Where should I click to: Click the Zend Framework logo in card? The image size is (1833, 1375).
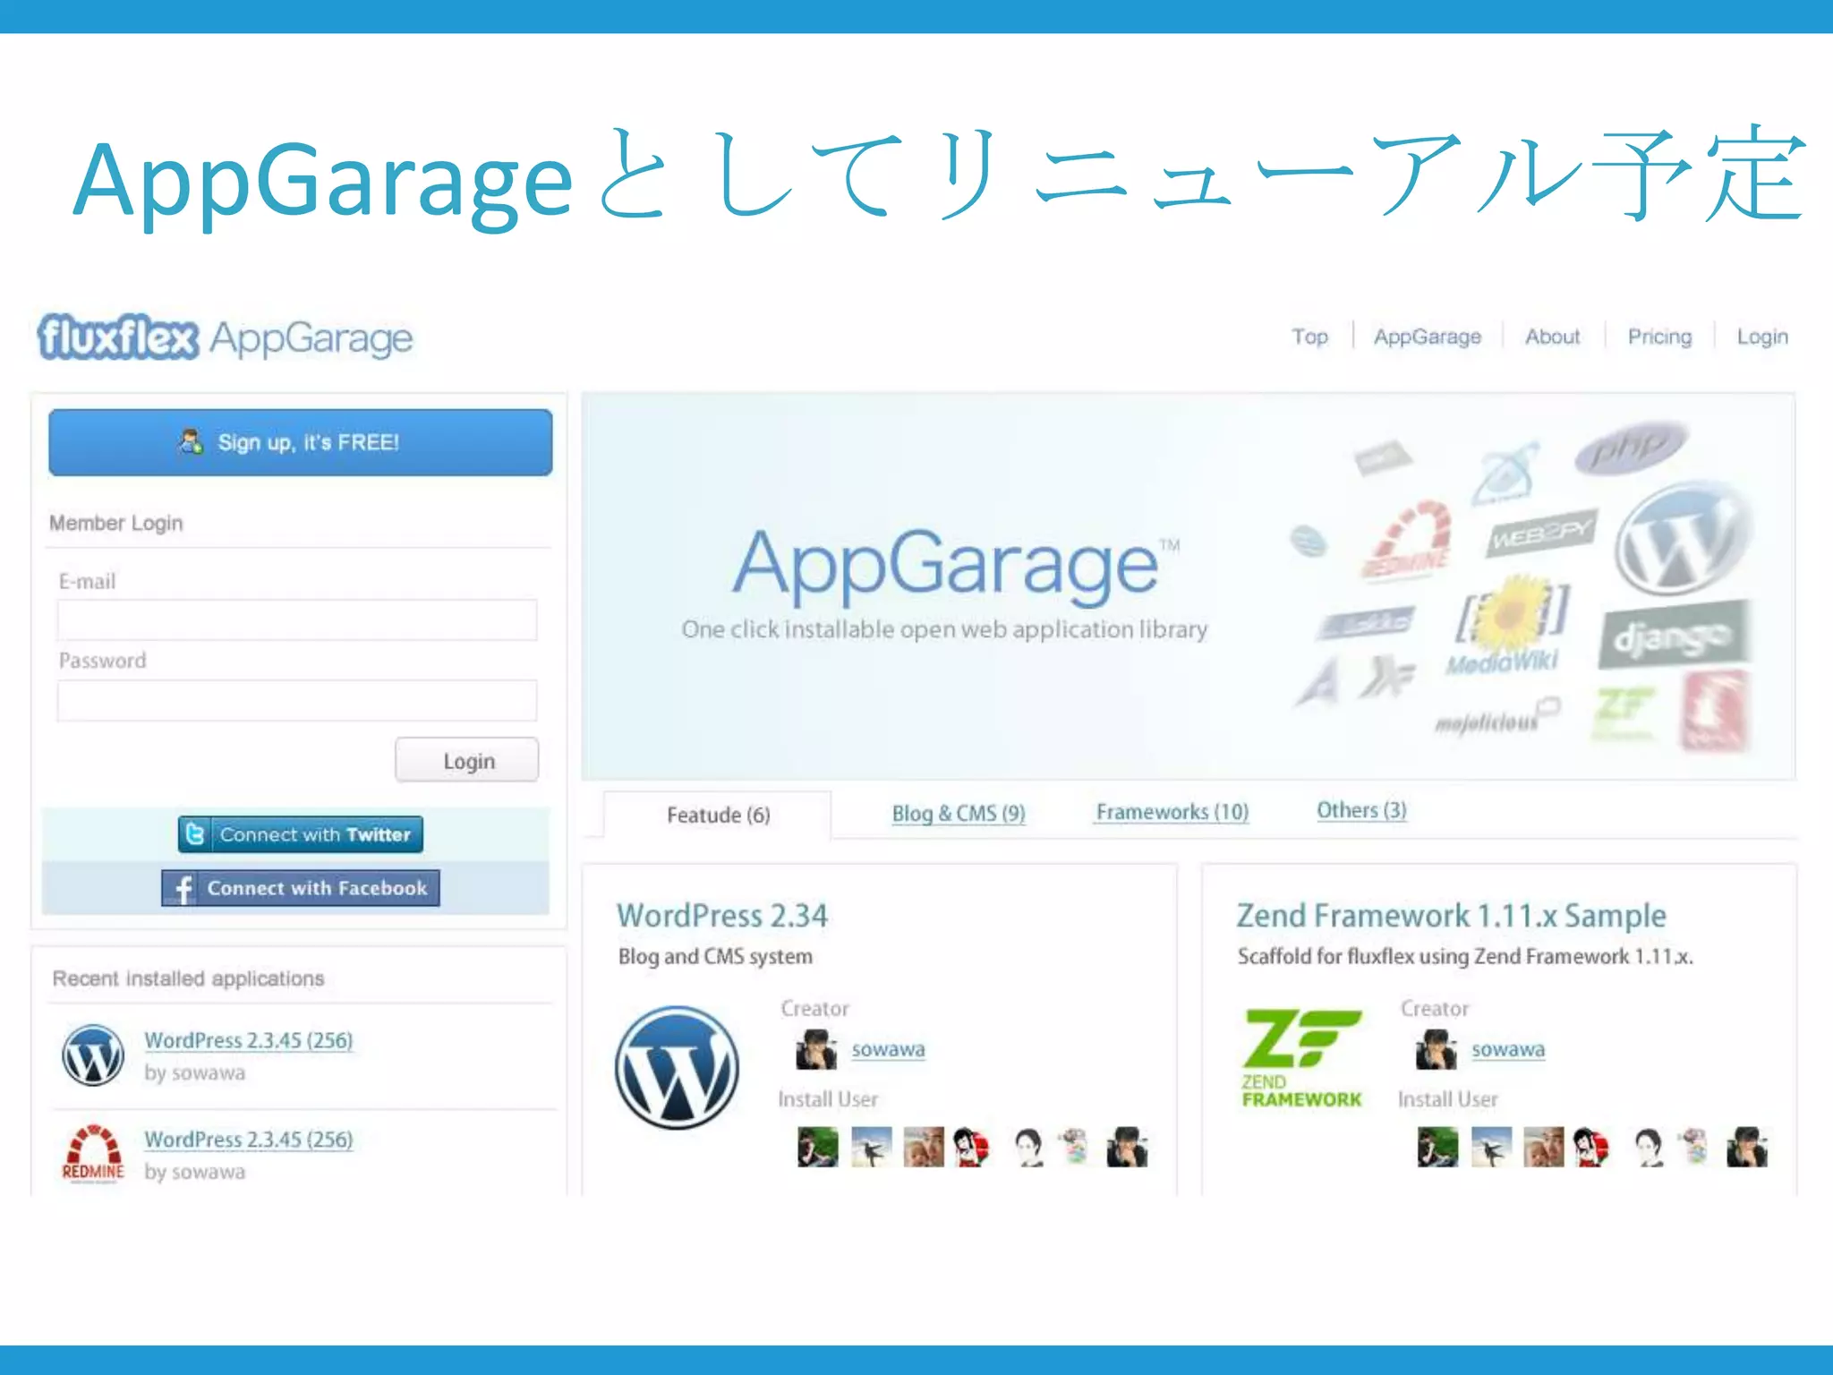[1301, 1058]
